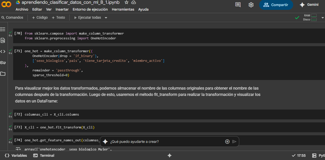
Task: Open the Ayuda menu
Action: [x=143, y=9]
